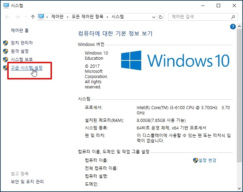The height and width of the screenshot is (192, 243).
Task: Click the Intel Core i3-6100 processor value
Action: pyautogui.click(x=183, y=110)
